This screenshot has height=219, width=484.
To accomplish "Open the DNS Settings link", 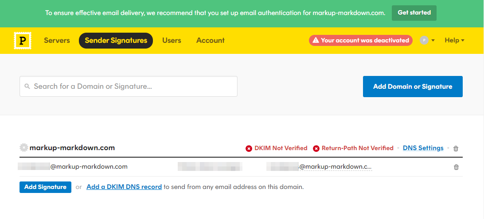I will tap(423, 148).
